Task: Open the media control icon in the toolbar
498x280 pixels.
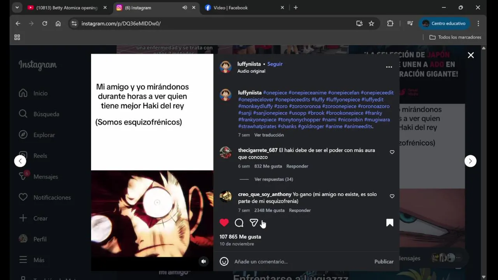Action: [x=410, y=23]
